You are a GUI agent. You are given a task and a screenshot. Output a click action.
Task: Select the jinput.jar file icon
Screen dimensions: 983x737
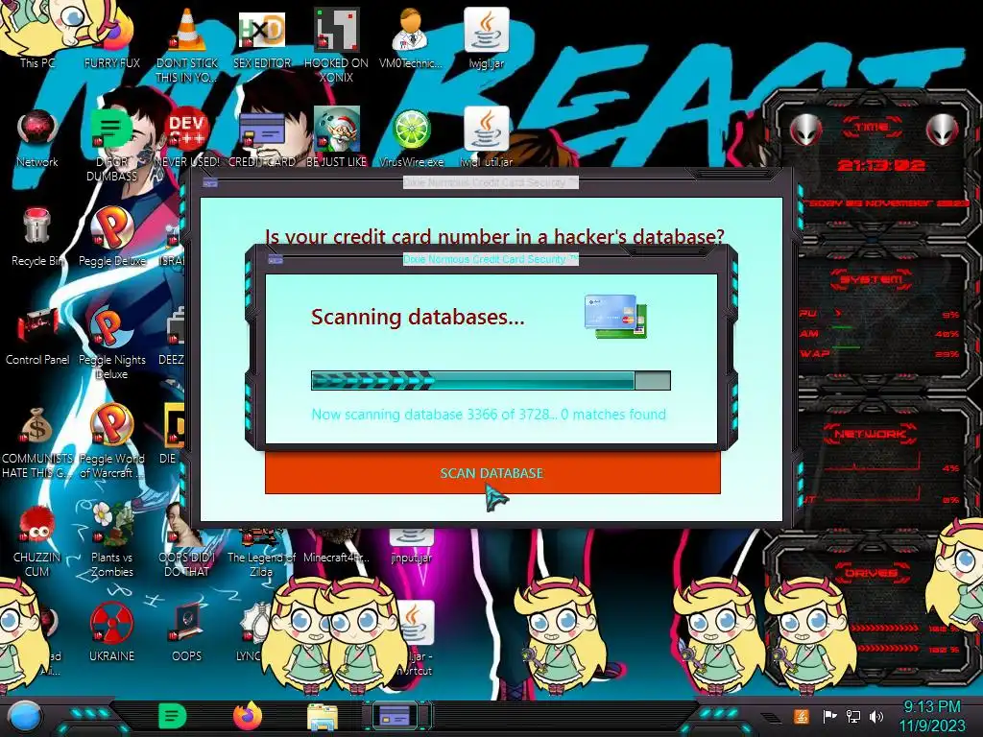(x=411, y=545)
